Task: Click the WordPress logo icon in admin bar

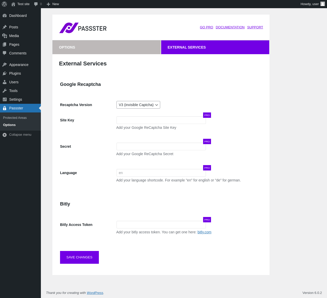Action: [x=4, y=4]
